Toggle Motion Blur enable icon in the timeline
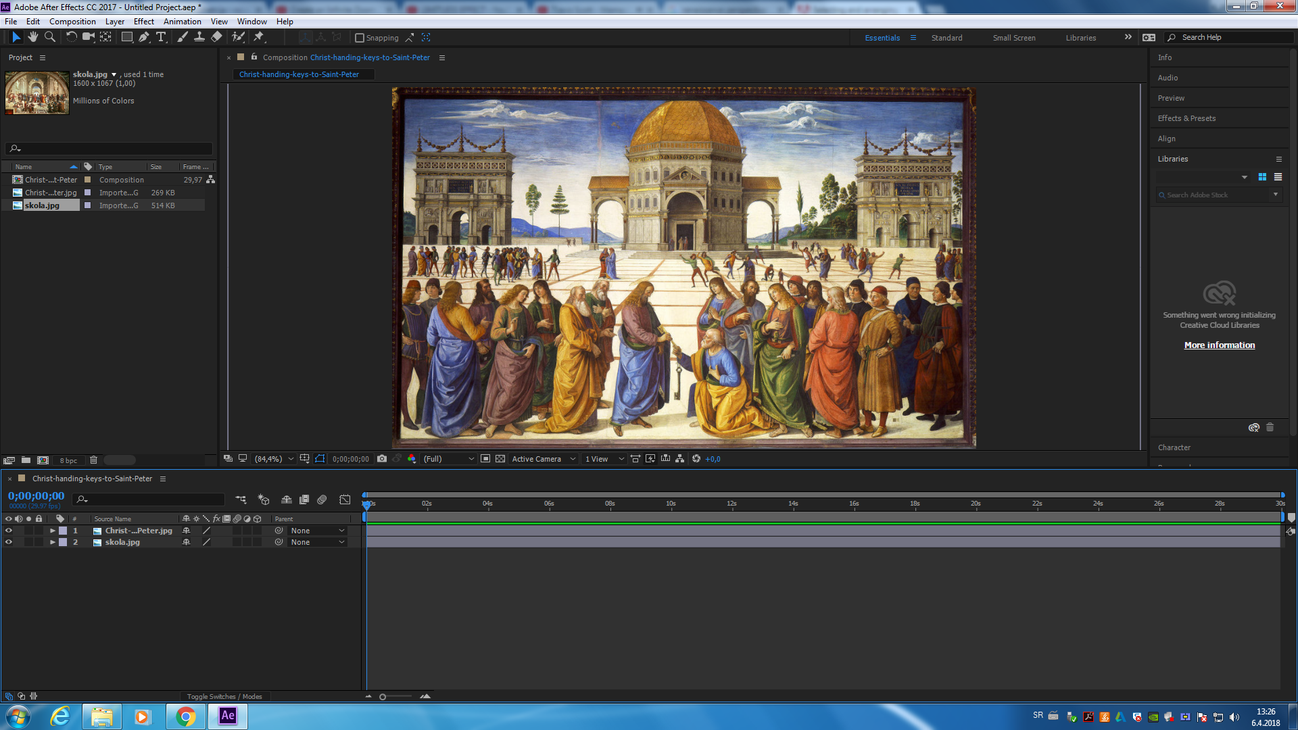Screen dimensions: 1298x730 click(x=322, y=500)
